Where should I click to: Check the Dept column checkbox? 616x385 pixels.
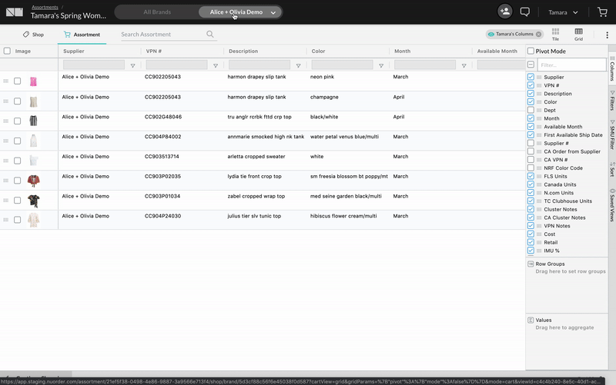[x=531, y=110]
